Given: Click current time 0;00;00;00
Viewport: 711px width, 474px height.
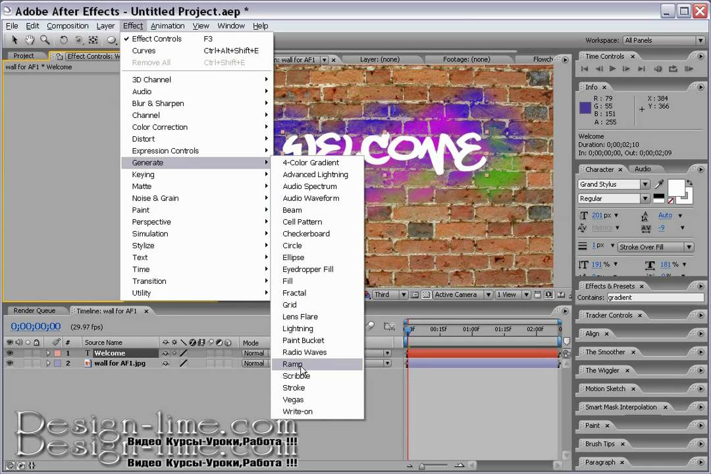Looking at the screenshot, I should (x=36, y=326).
